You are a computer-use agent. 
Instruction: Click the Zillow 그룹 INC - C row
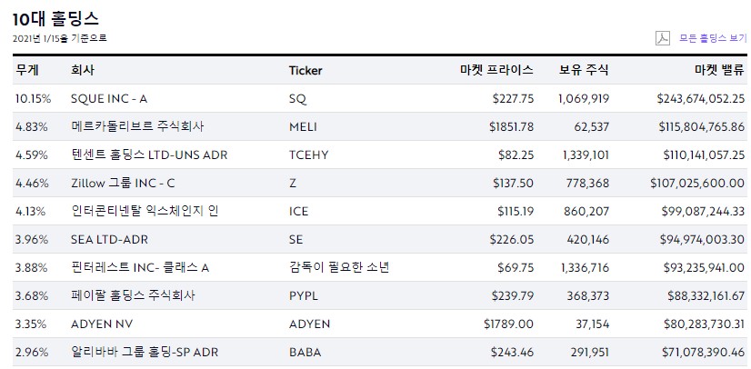click(x=380, y=183)
